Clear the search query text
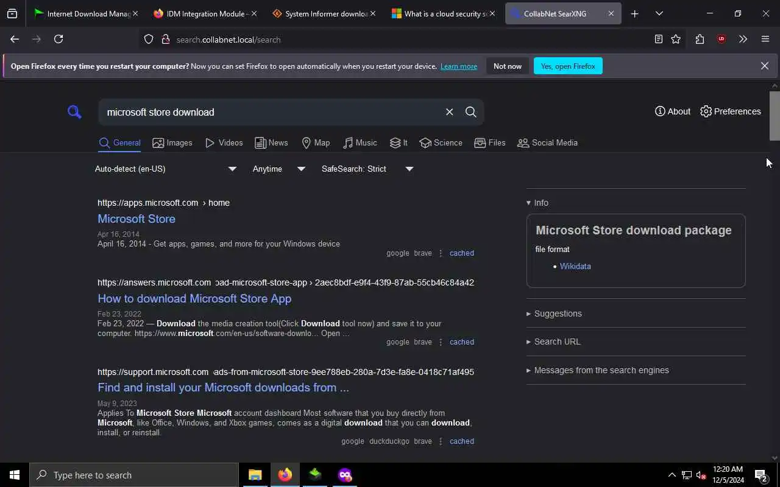This screenshot has height=487, width=780. tap(449, 112)
